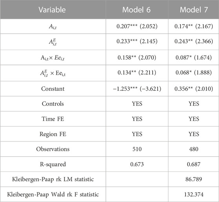Select the Controls row label
This screenshot has height=202, width=219.
(53, 104)
